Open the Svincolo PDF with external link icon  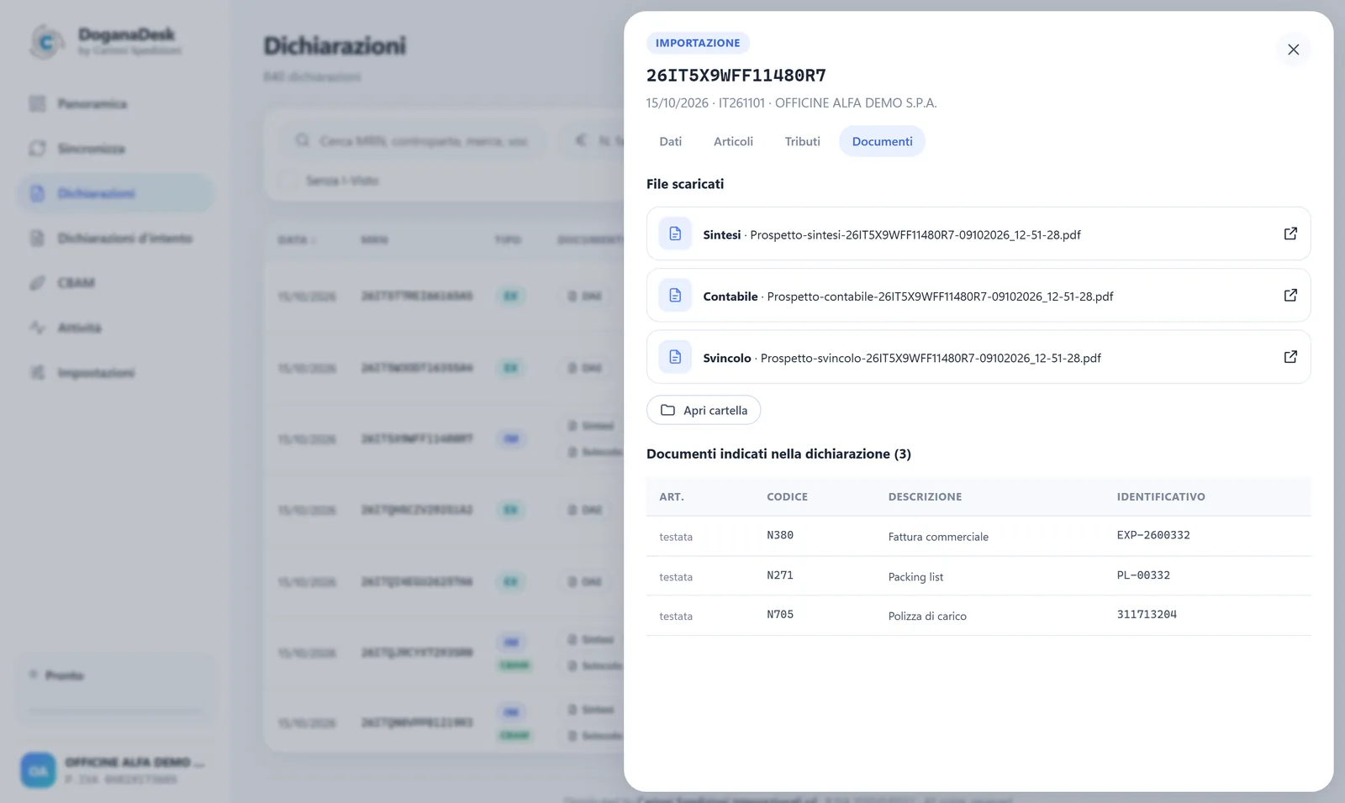1290,357
